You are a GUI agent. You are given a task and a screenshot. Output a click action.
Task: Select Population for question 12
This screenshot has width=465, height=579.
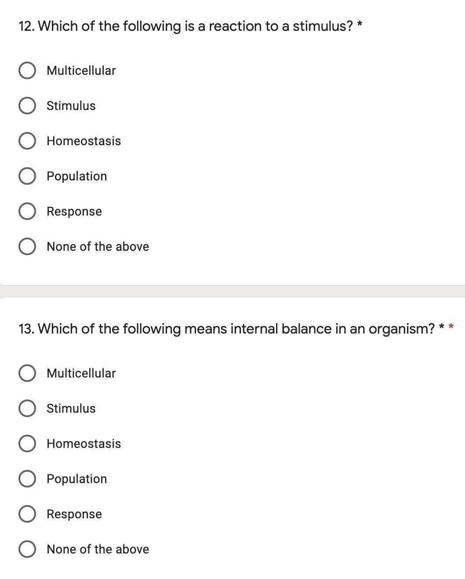(x=27, y=176)
